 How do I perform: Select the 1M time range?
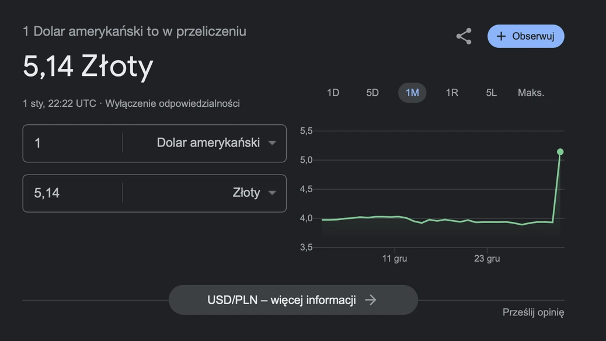[x=412, y=93]
